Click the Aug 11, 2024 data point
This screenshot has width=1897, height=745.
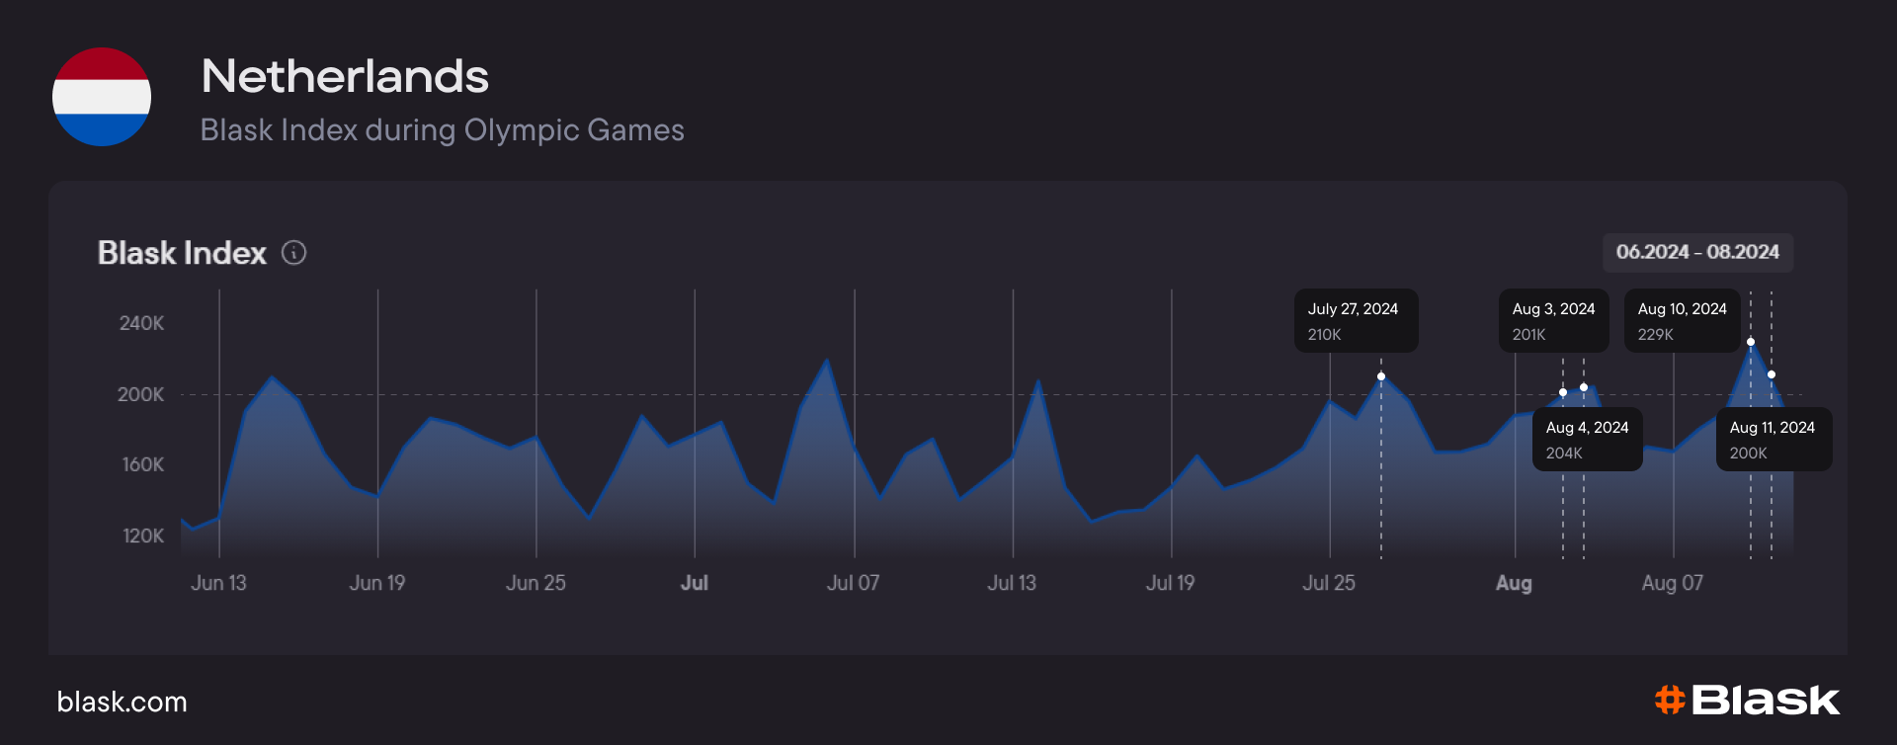point(1771,374)
